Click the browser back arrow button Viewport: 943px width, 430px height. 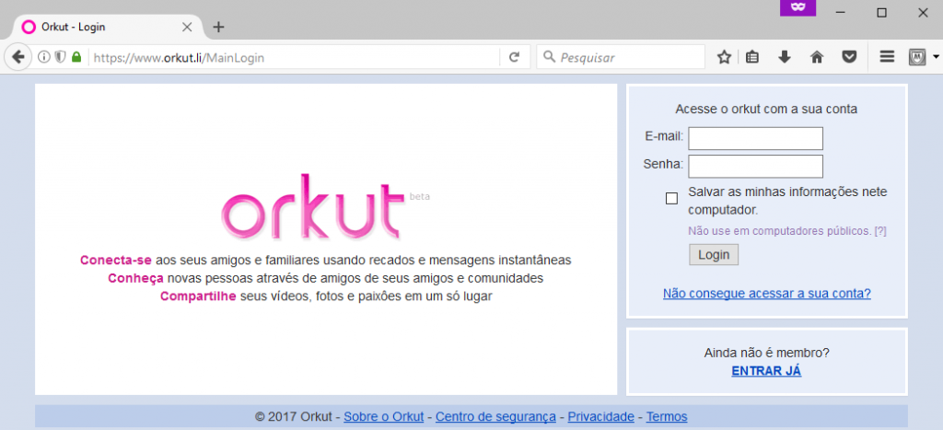[x=17, y=57]
